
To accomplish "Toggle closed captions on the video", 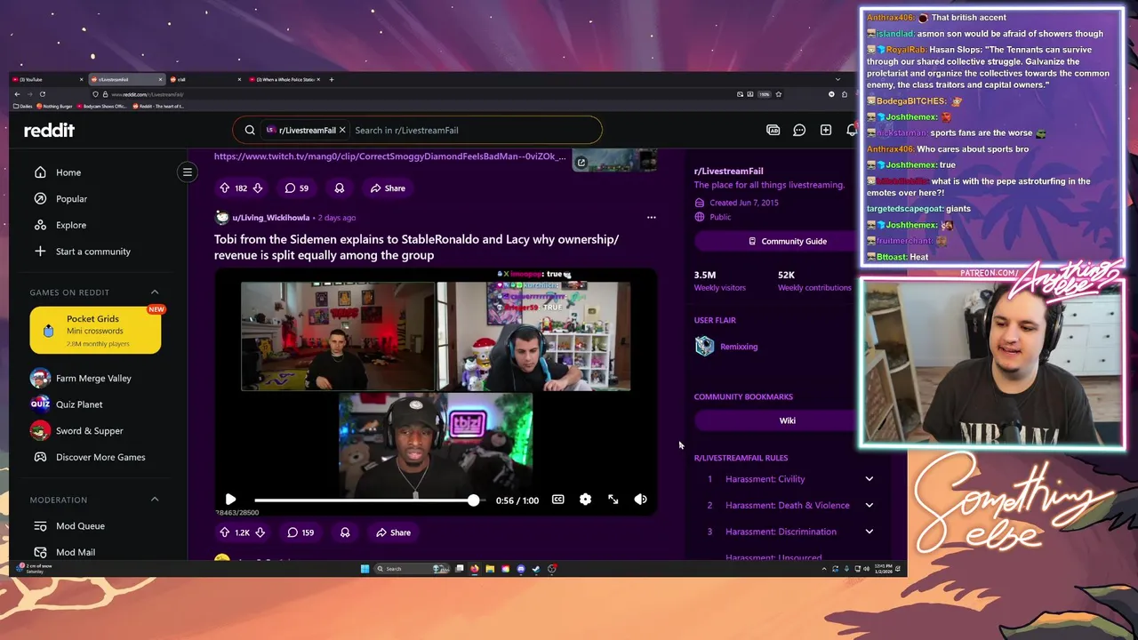I will point(558,500).
